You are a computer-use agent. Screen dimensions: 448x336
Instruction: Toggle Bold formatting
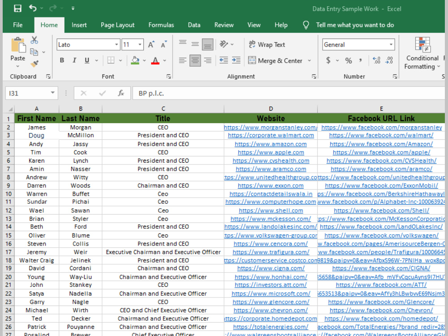62,60
